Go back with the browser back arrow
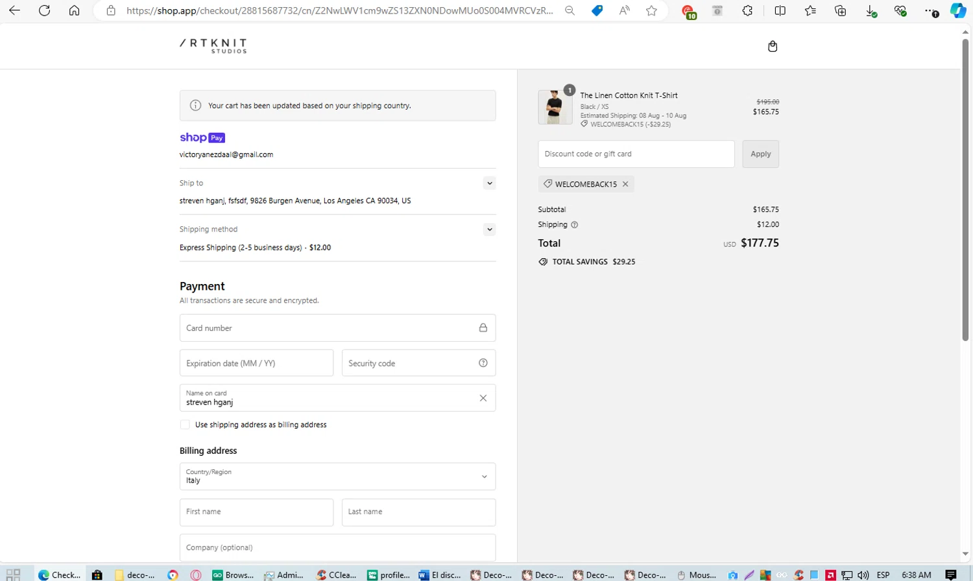 14,10
